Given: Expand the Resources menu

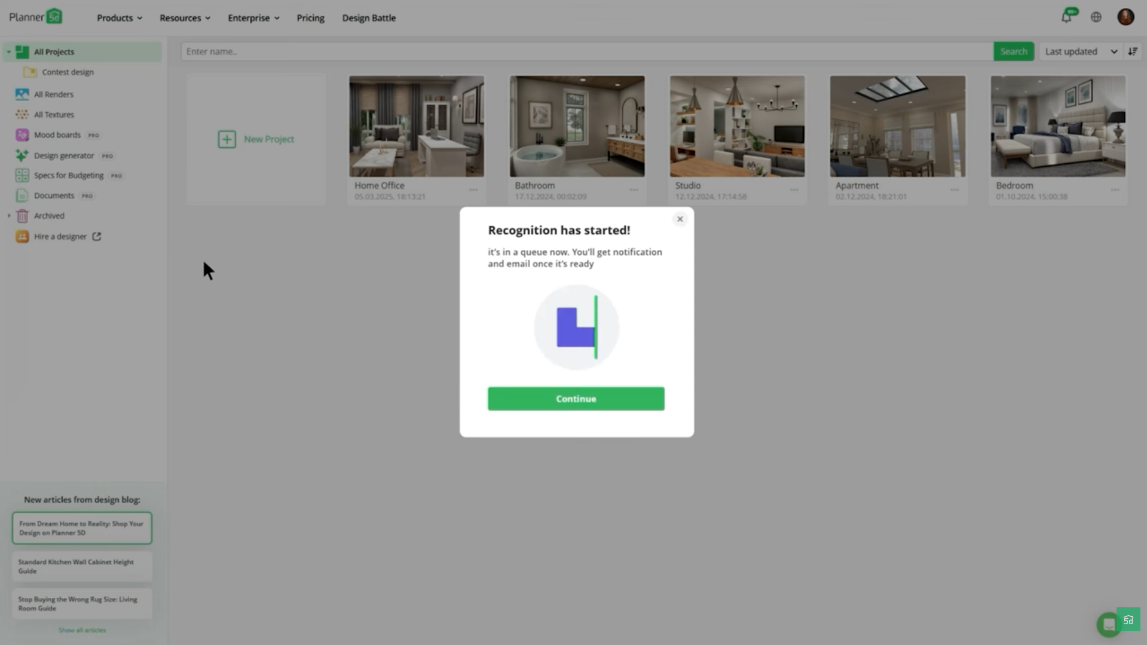Looking at the screenshot, I should [185, 18].
